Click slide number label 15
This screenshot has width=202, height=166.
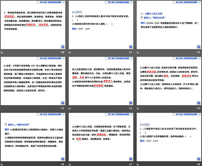click(x=199, y=108)
